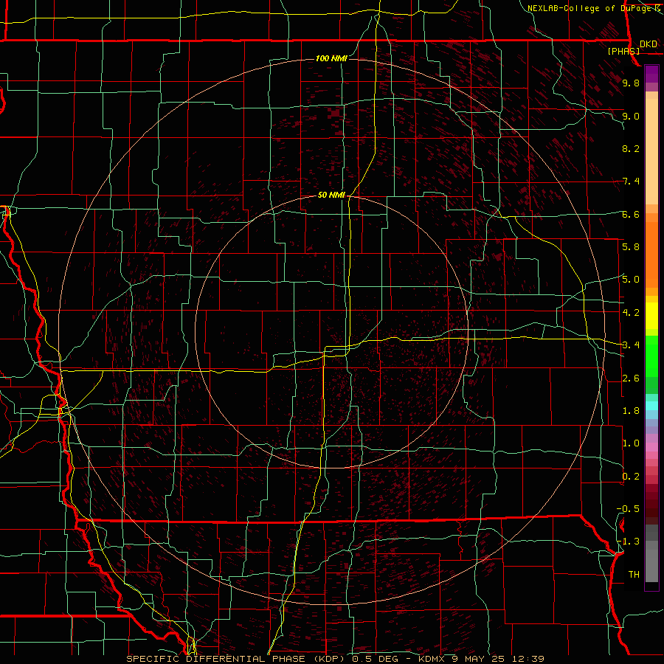
Task: Click the 1.0 value on the color scale
Action: (x=631, y=443)
